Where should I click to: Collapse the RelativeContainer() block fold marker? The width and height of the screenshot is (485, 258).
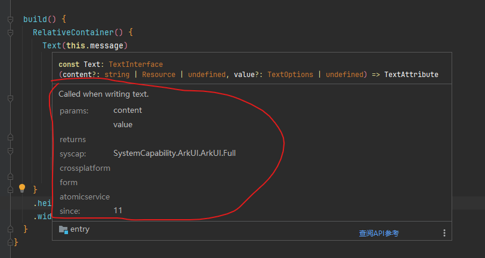[x=10, y=32]
